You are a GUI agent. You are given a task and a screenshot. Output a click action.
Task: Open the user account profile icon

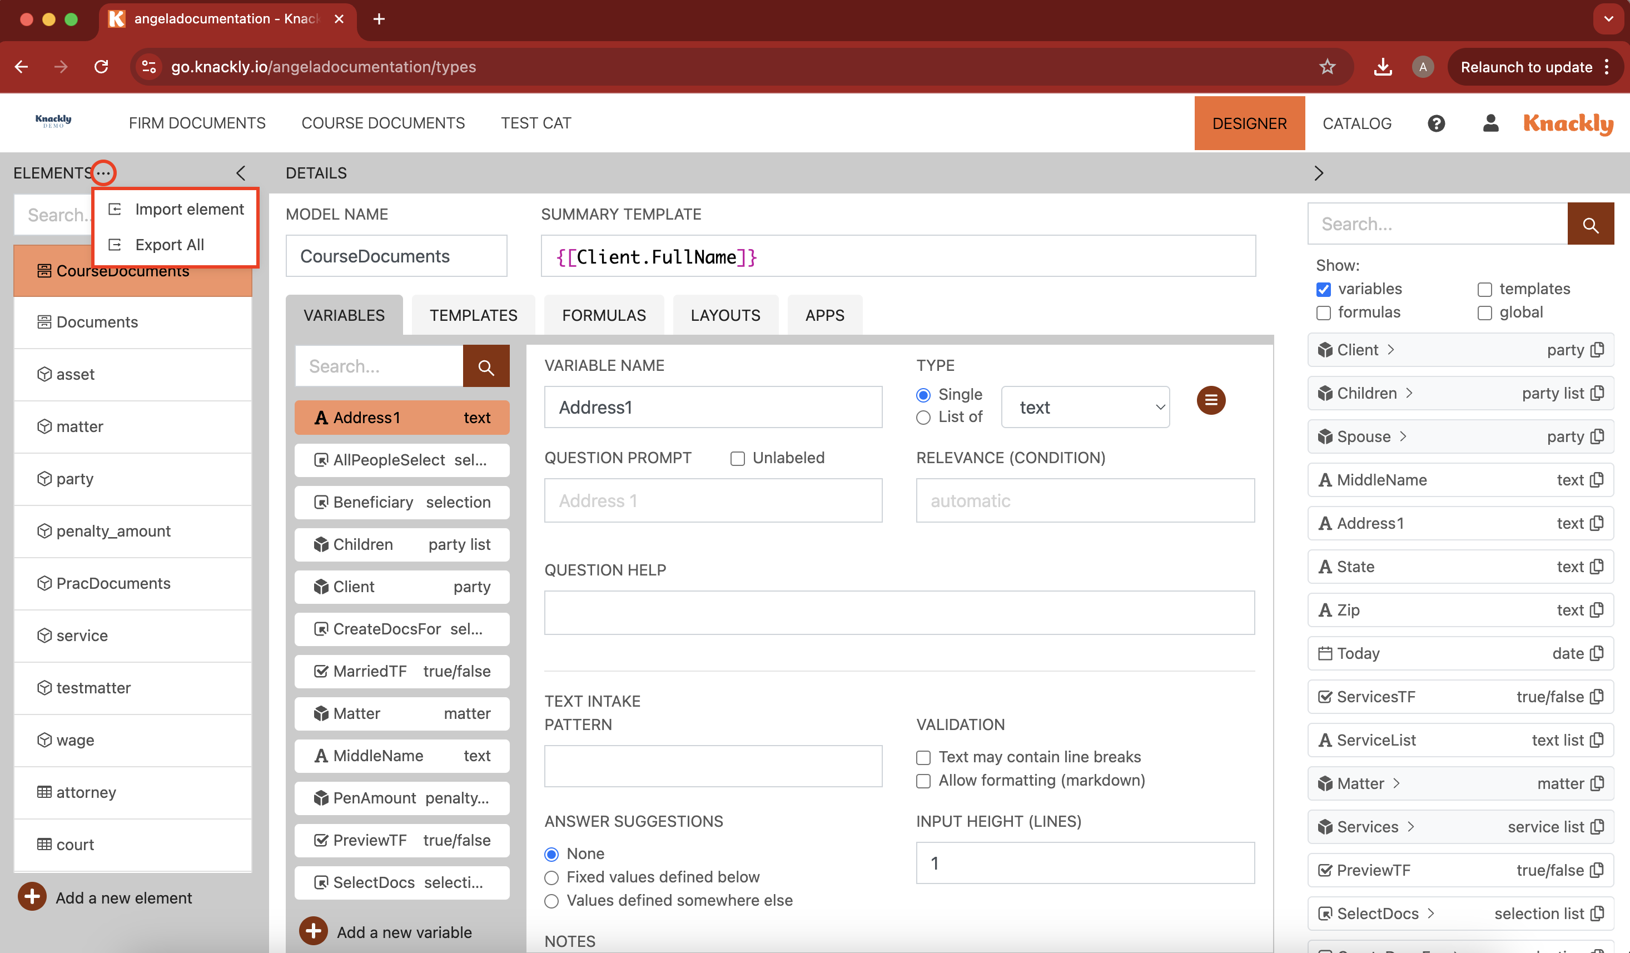point(1490,123)
